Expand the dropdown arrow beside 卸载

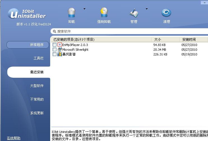point(84,9)
